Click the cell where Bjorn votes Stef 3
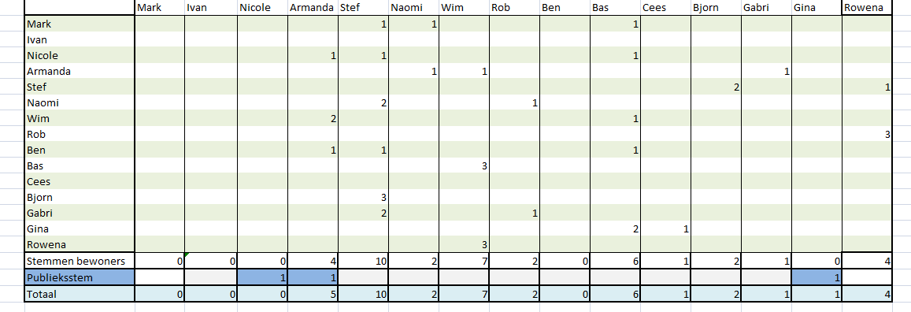 click(363, 197)
